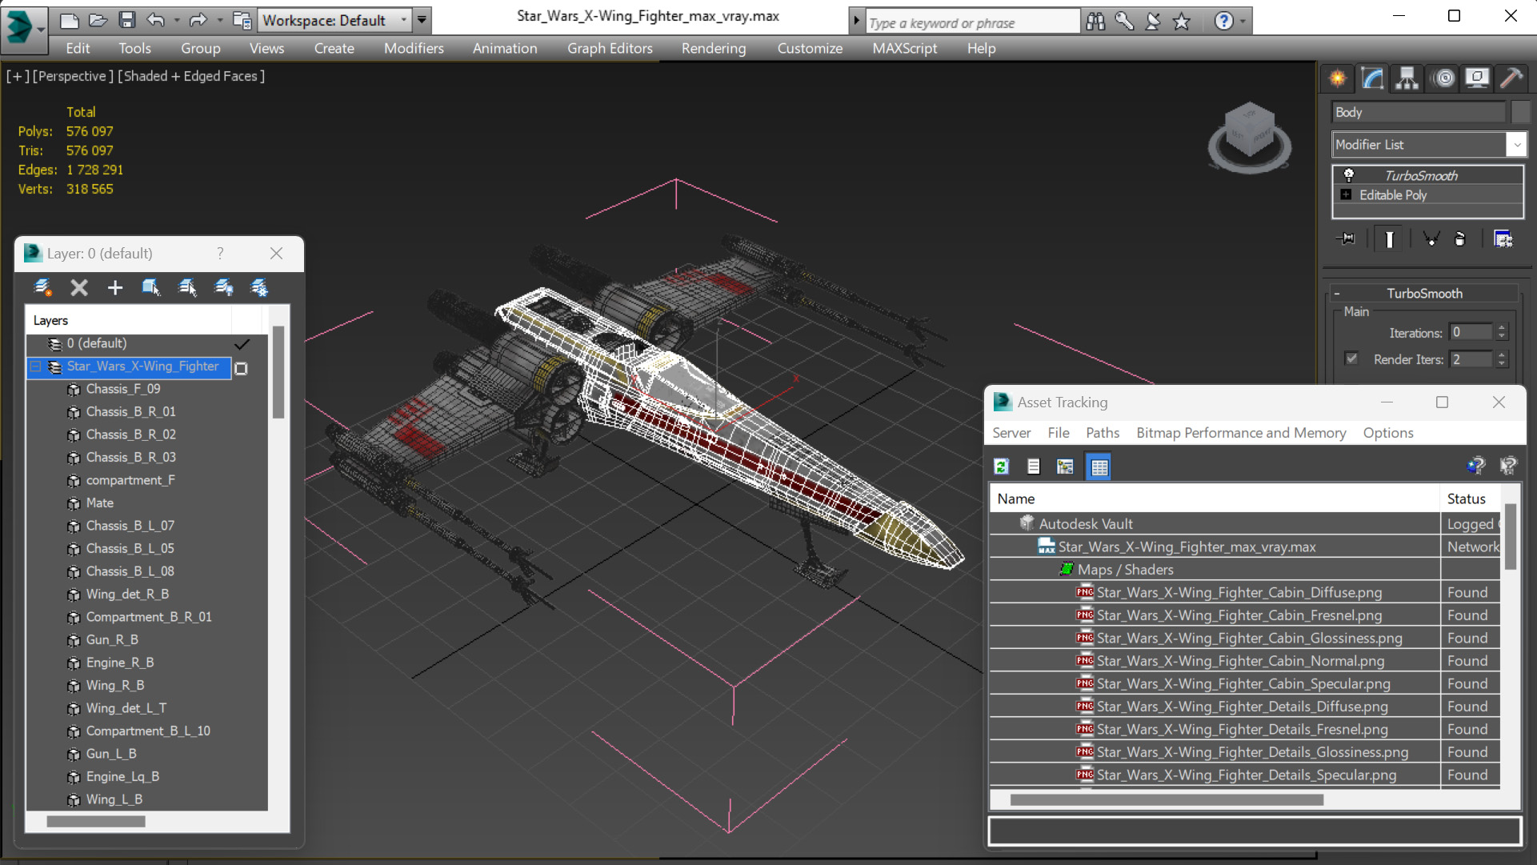Open the Hierarchy command panel tab
Image resolution: width=1537 pixels, height=865 pixels.
1407,78
